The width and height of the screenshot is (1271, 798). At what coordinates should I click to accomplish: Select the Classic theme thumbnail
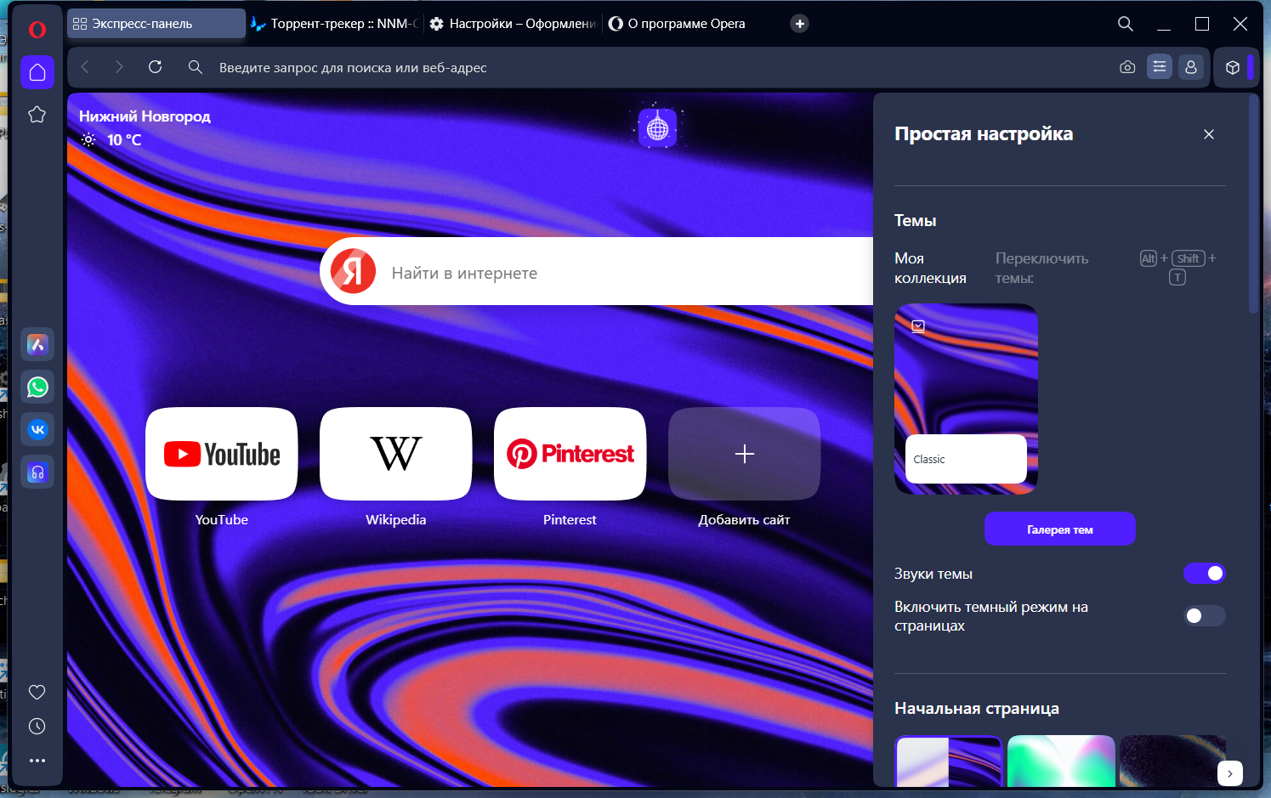pos(967,399)
